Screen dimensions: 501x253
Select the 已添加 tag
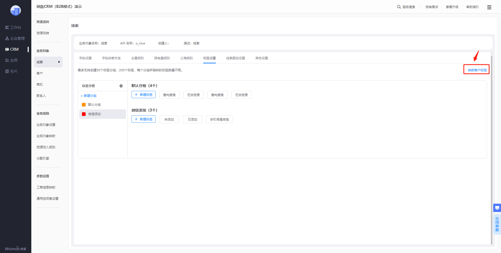[x=193, y=119]
